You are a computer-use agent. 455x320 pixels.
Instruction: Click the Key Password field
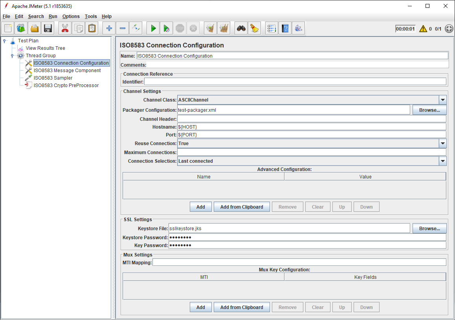click(307, 245)
